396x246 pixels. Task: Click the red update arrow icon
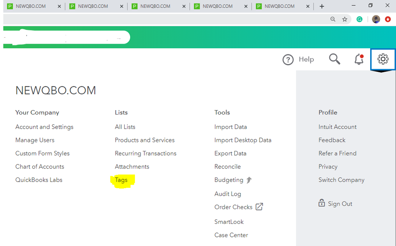[x=388, y=19]
